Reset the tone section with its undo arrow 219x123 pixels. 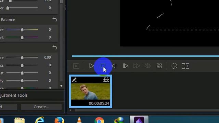point(54,47)
